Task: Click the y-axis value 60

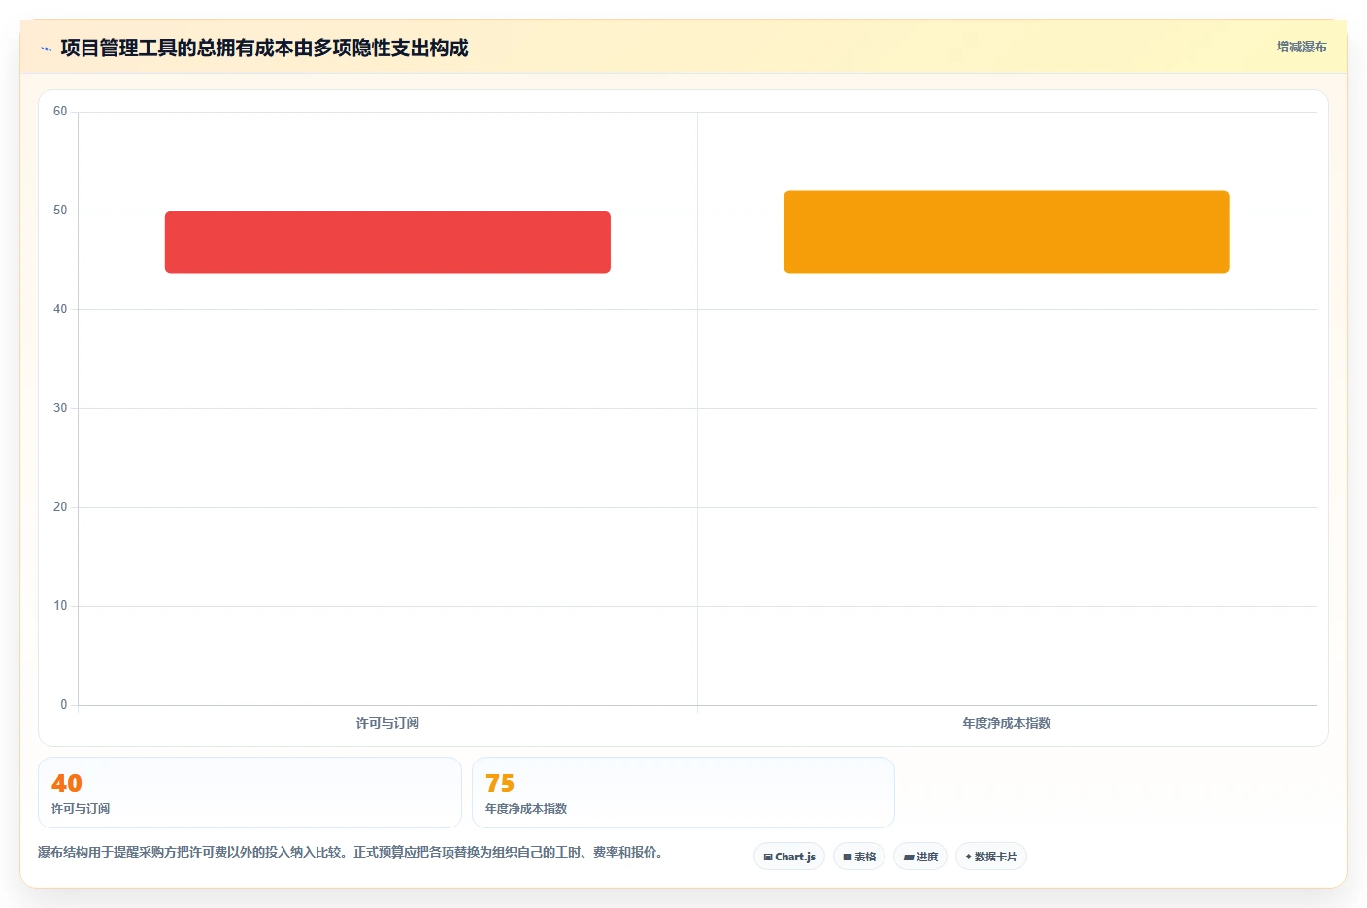Action: tap(60, 112)
